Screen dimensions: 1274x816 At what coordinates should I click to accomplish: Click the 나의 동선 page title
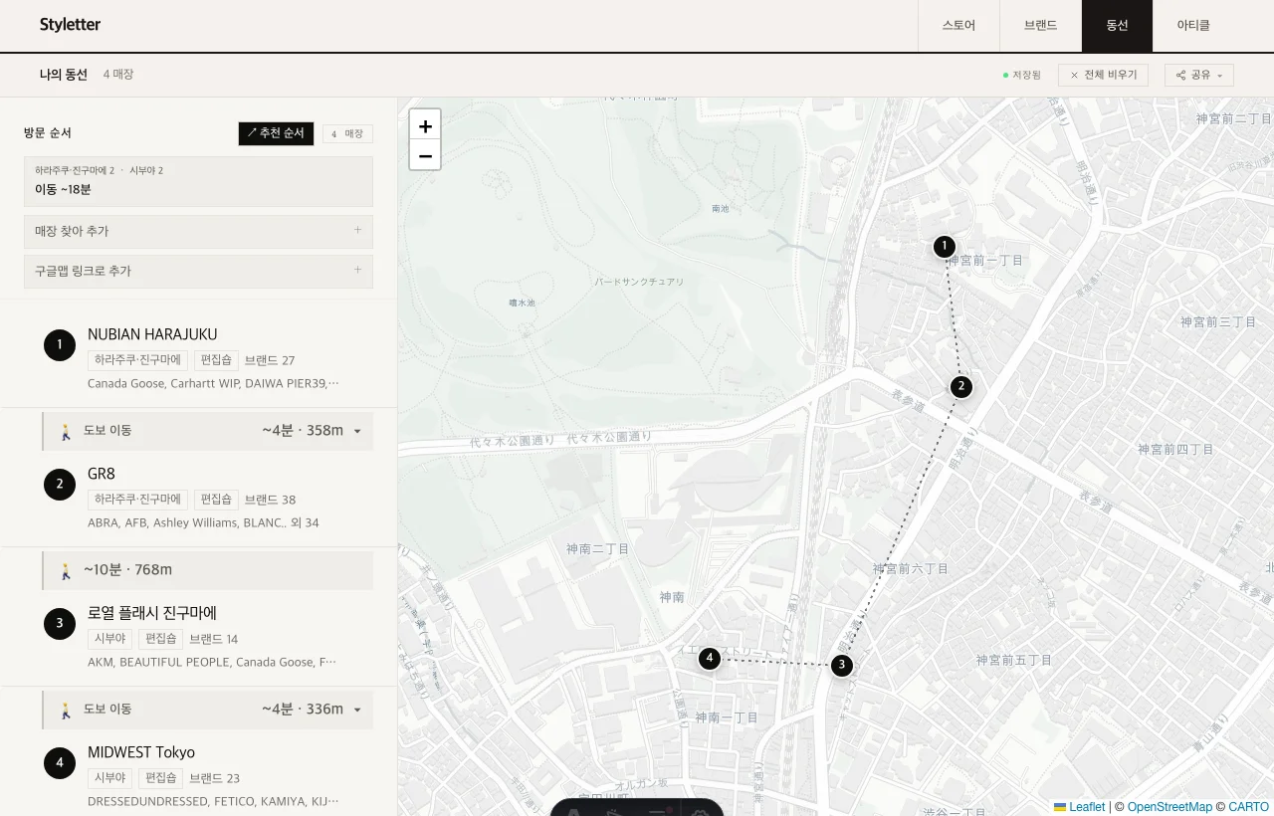tap(64, 75)
